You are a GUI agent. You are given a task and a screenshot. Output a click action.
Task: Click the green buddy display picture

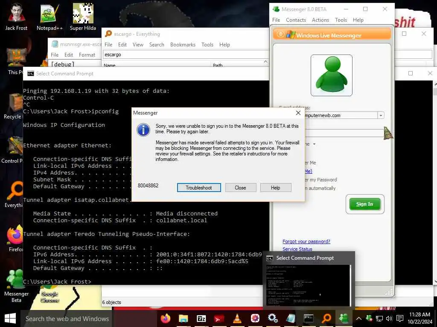tap(331, 75)
